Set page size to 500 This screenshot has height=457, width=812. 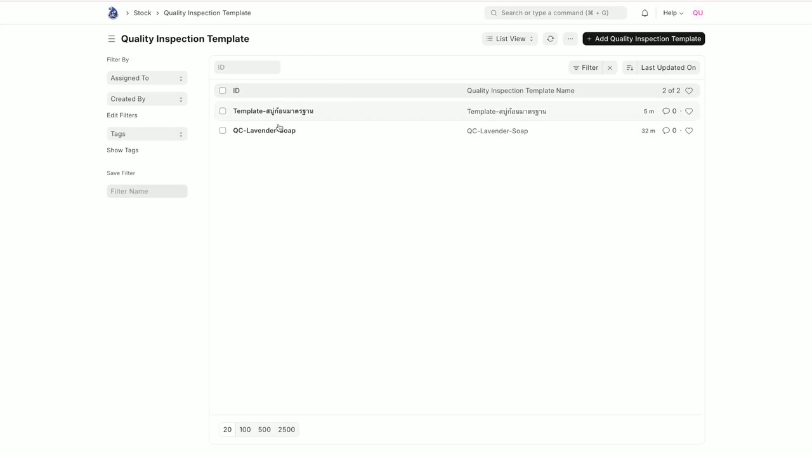[x=265, y=430]
